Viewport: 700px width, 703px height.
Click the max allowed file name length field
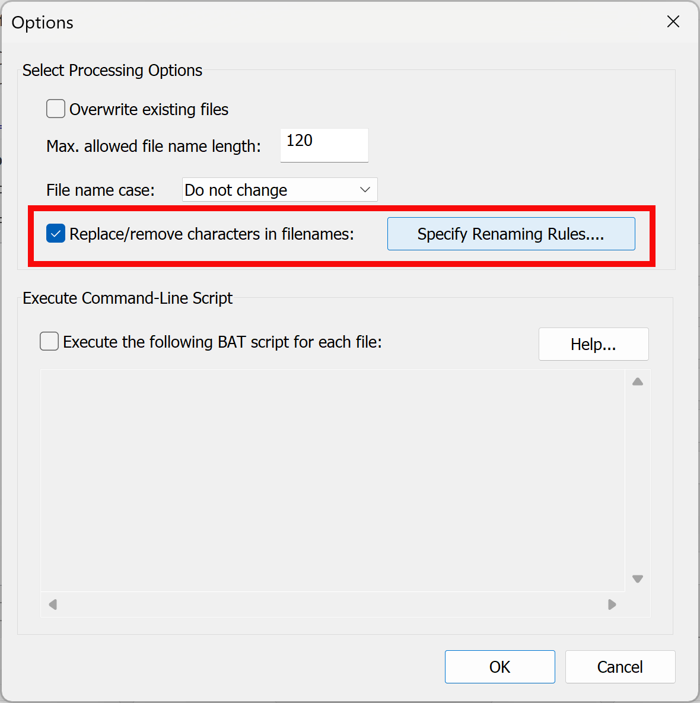point(324,145)
